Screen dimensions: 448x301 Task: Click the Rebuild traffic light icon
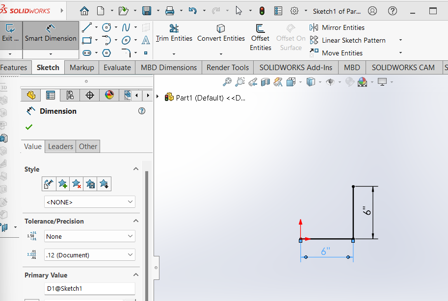[262, 11]
